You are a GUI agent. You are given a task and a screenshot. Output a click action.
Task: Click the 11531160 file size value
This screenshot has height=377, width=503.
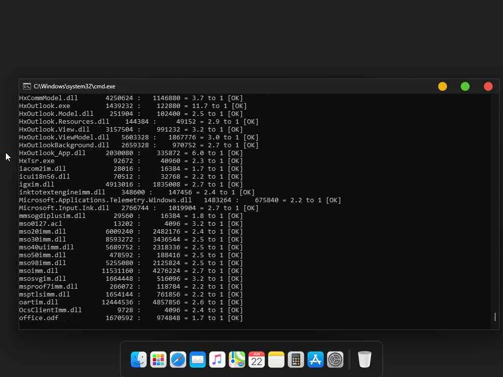point(117,271)
